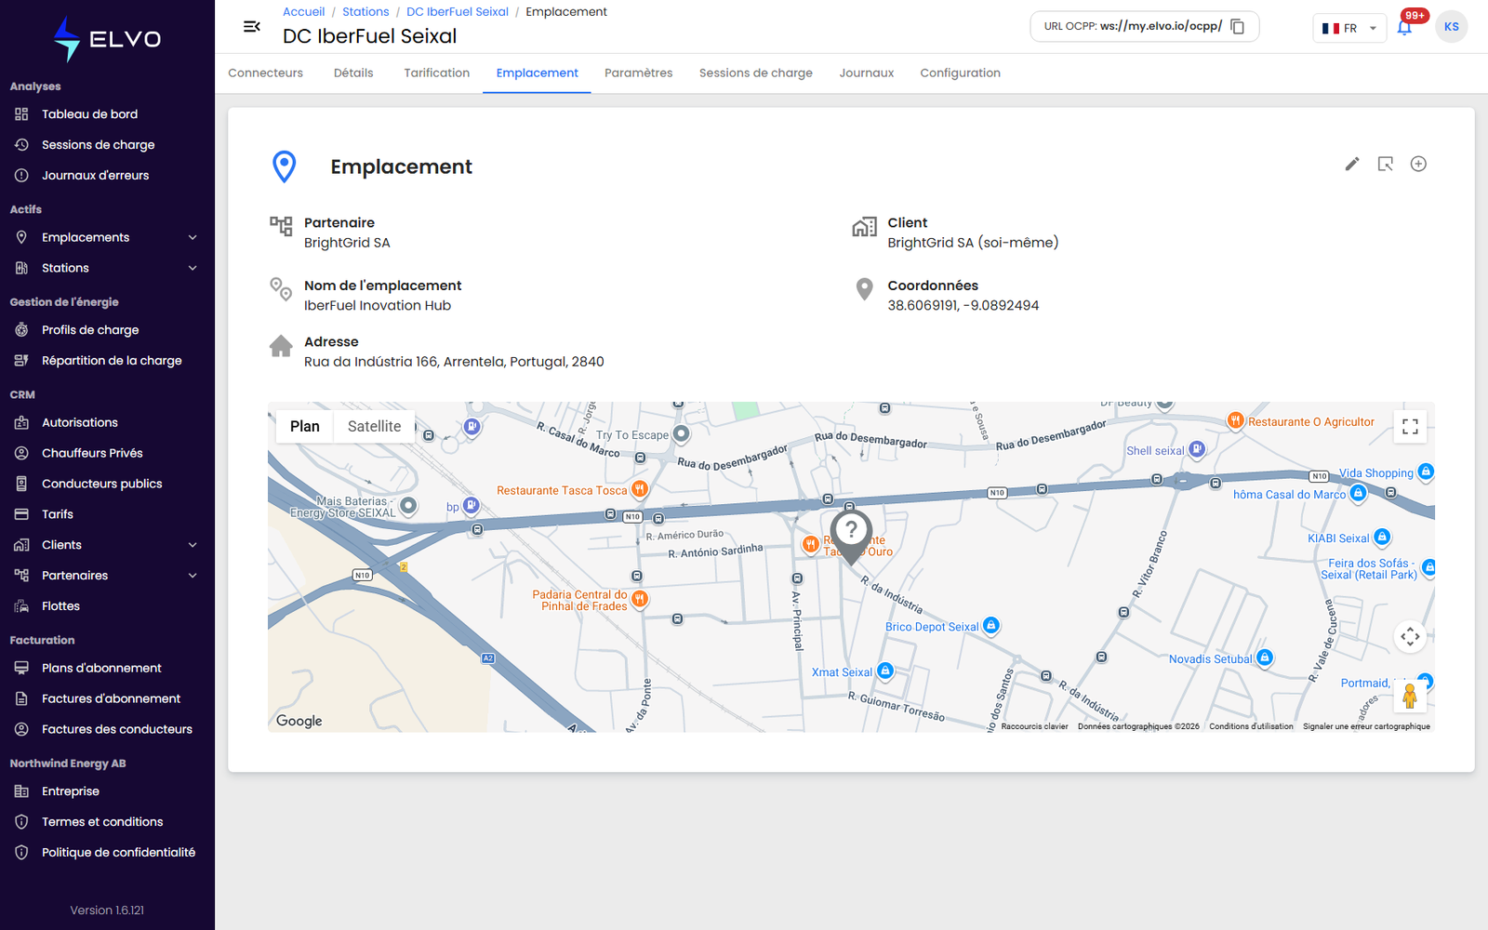Click the station location marker on map
Viewport: 1488px width, 930px height.
pyautogui.click(x=851, y=536)
